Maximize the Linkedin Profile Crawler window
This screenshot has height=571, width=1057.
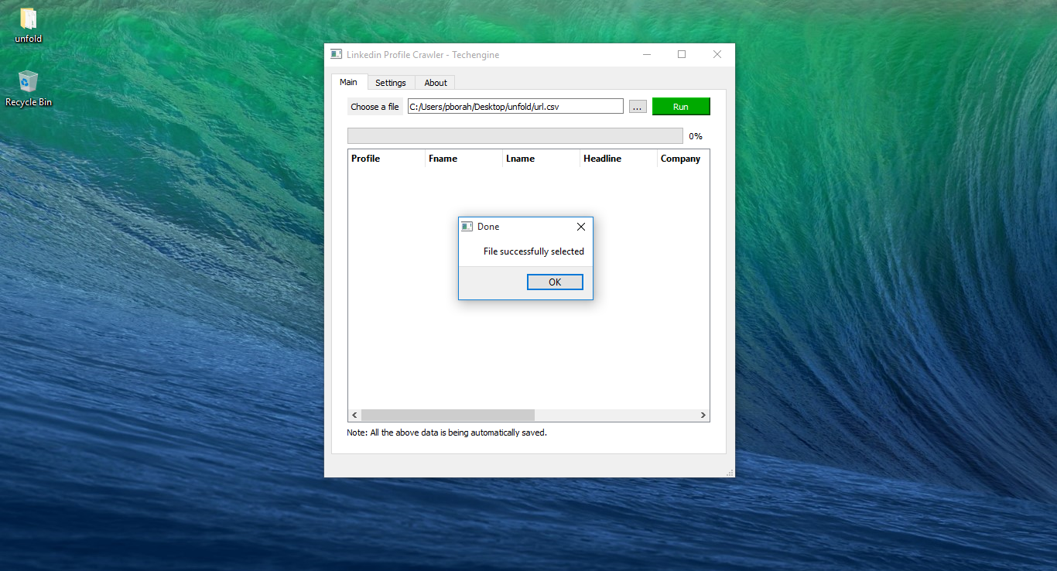[682, 54]
